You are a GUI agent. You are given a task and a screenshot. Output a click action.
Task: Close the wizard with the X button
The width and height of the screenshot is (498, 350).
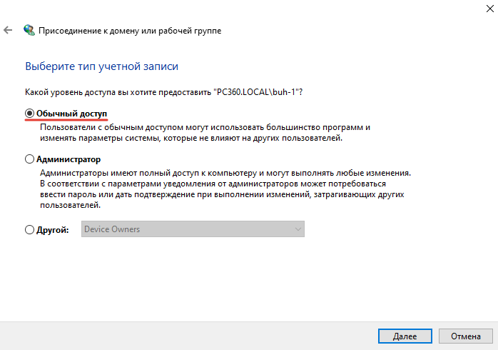(482, 7)
